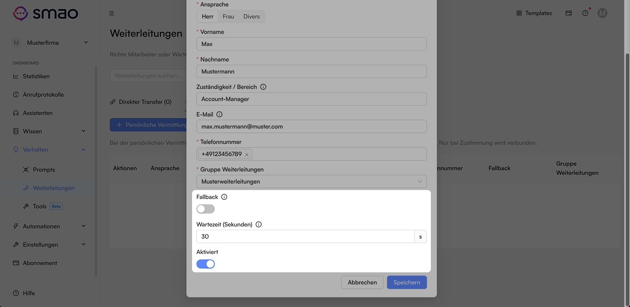Expand the Musterfirma company dropdown
The image size is (630, 307).
tap(50, 43)
